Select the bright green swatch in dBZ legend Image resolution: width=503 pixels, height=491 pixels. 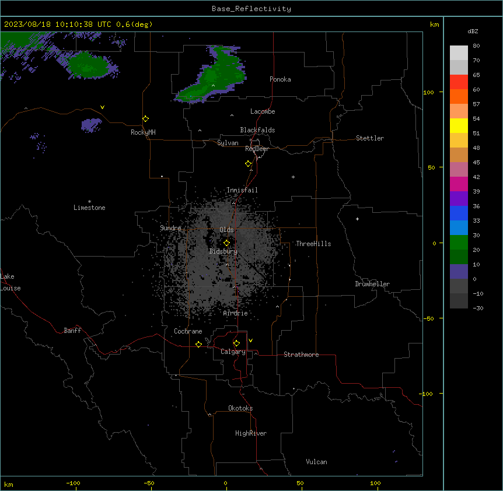click(x=459, y=243)
